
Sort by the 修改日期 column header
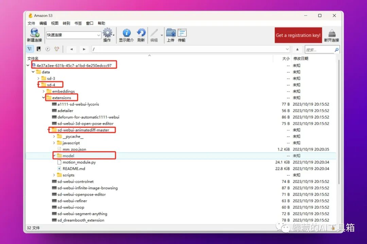(301, 58)
